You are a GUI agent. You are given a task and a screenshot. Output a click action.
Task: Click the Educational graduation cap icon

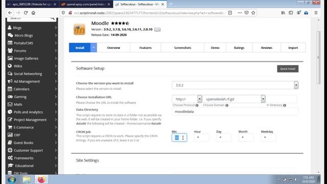(x=10, y=166)
